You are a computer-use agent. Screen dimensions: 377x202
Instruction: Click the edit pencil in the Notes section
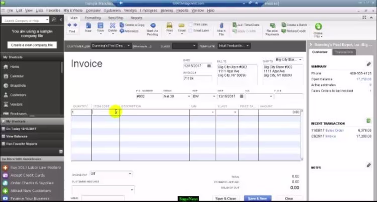point(368,165)
